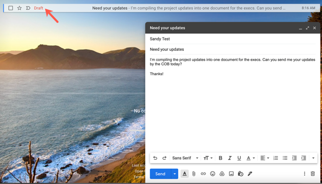
Task: Select the checkbox for the draft email row
Action: (x=11, y=8)
